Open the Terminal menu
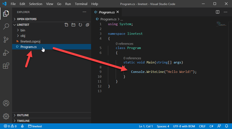The image size is (232, 129). 81,4
